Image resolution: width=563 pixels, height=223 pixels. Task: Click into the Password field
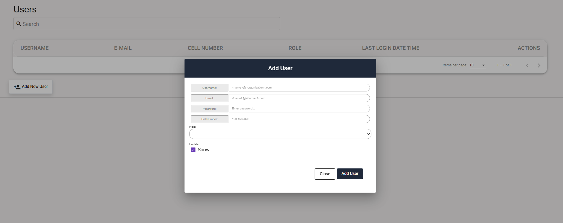click(x=299, y=109)
